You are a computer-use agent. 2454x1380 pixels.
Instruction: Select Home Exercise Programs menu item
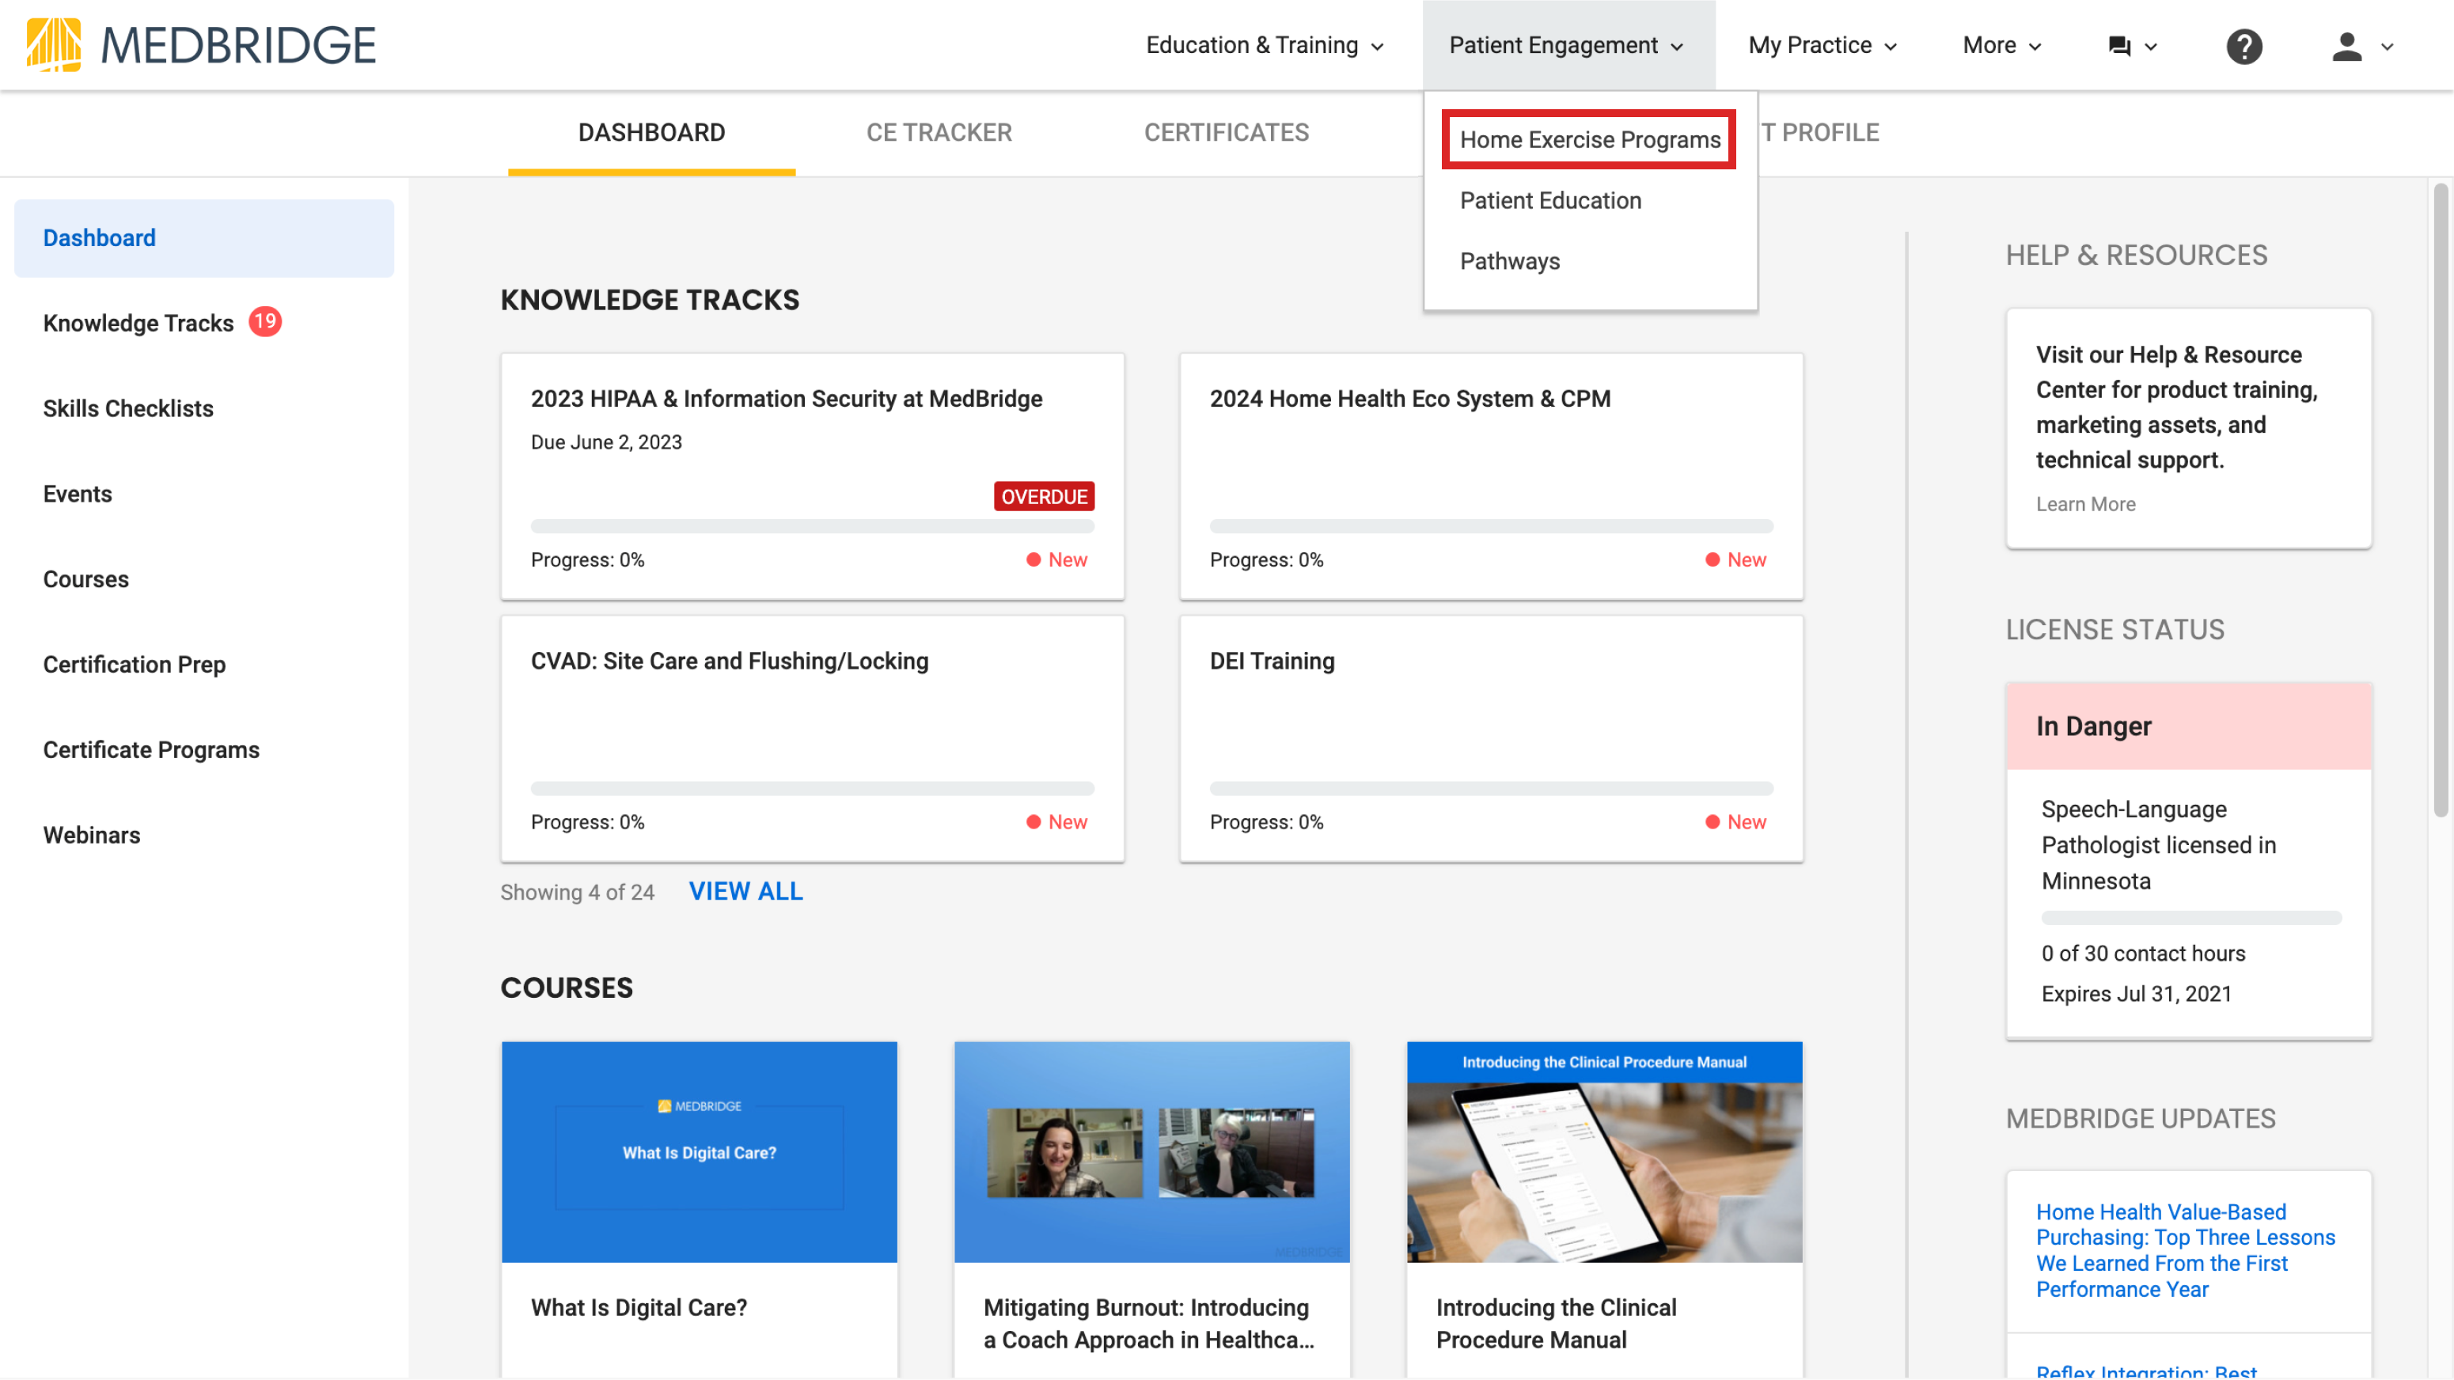[x=1589, y=140]
